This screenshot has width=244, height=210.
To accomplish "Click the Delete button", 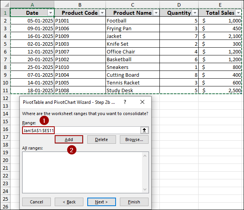I will tap(102, 139).
